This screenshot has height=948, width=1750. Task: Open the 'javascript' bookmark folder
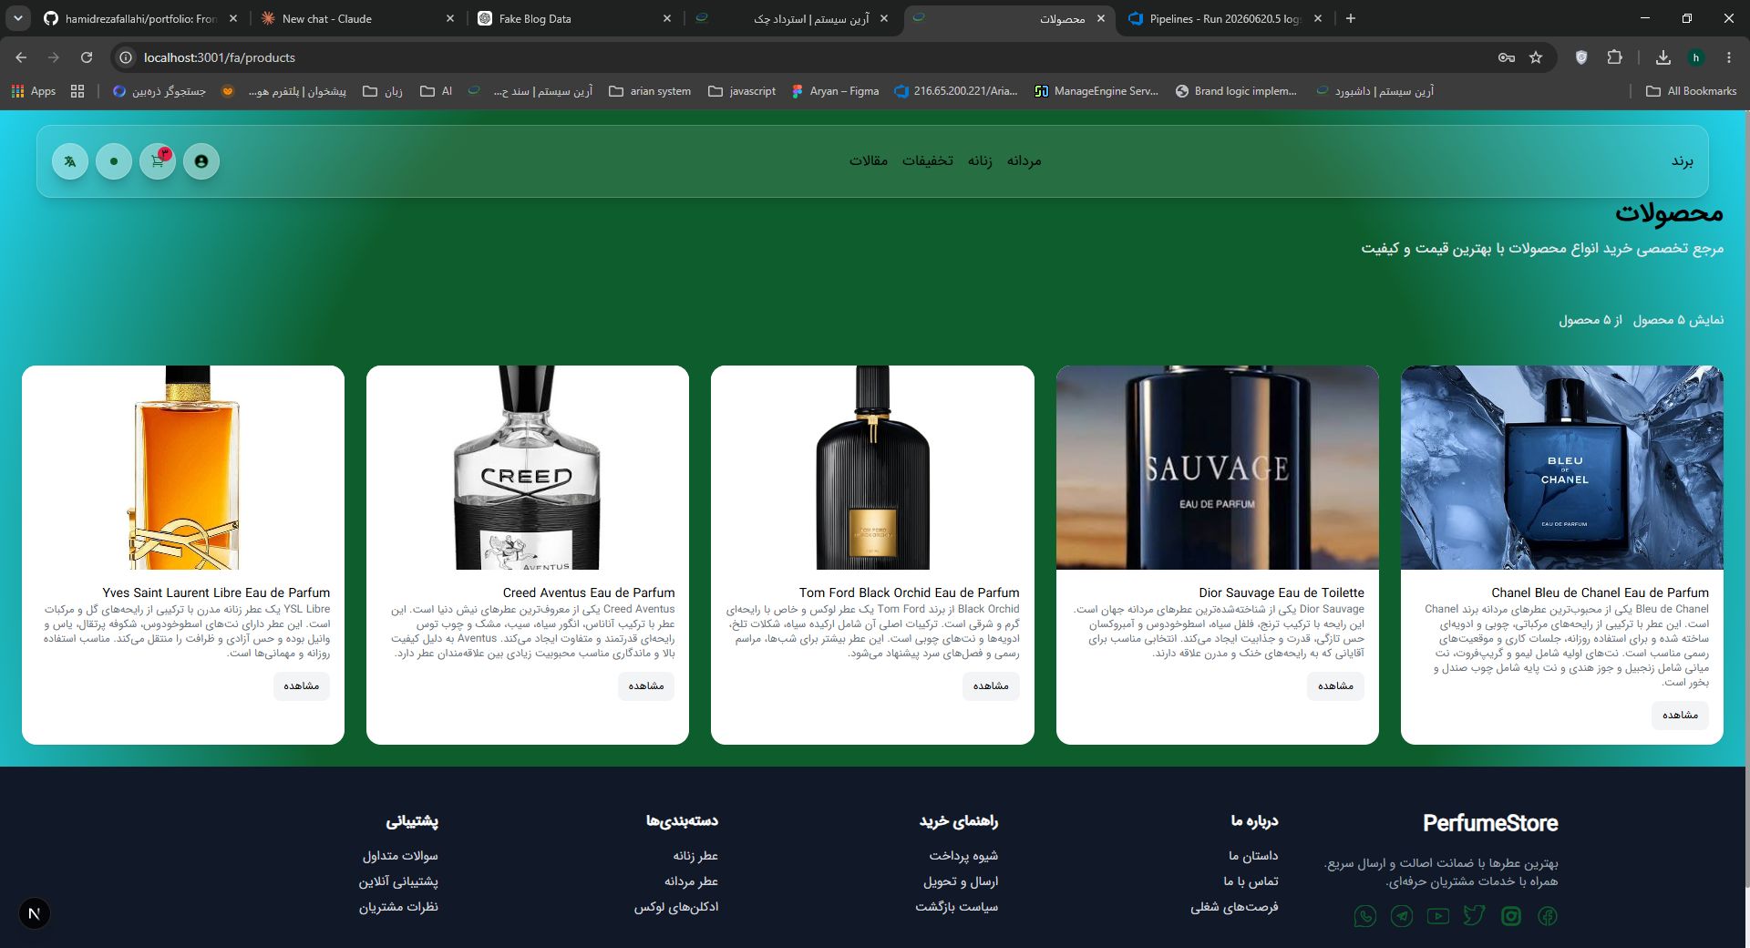(742, 91)
